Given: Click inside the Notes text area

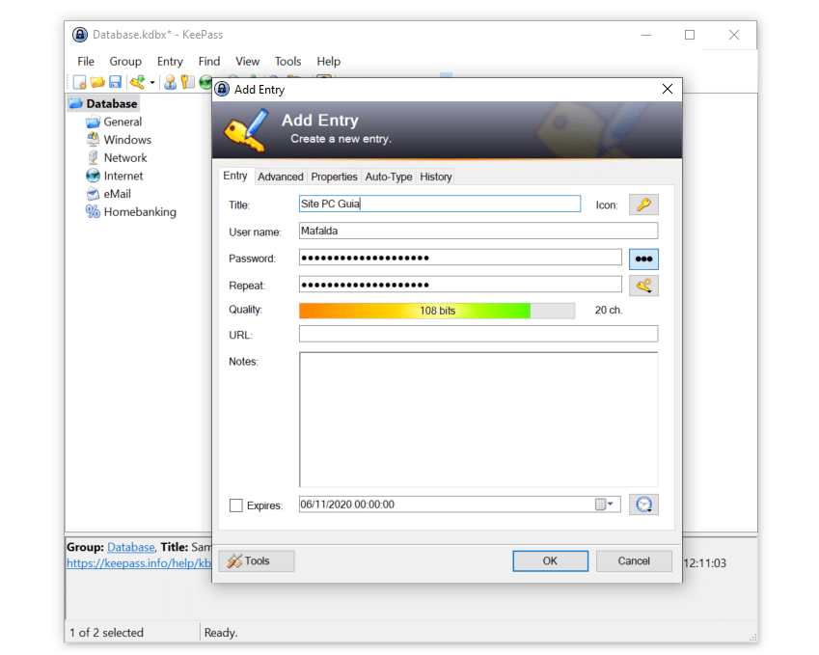Looking at the screenshot, I should [478, 420].
